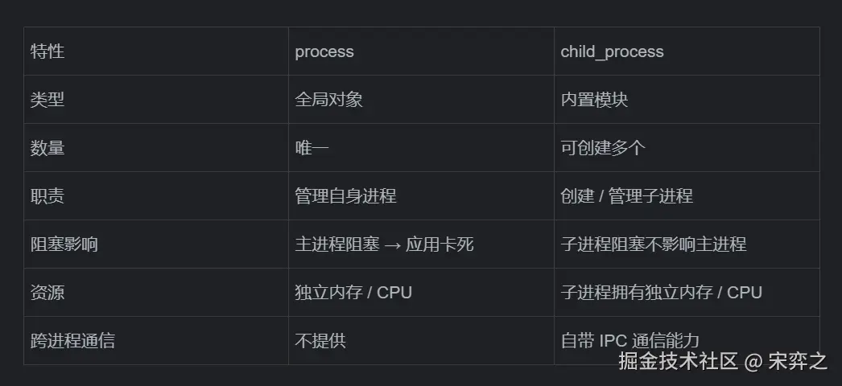
Task: Click the 创建 / 管理子进程 cell
Action: tap(626, 196)
